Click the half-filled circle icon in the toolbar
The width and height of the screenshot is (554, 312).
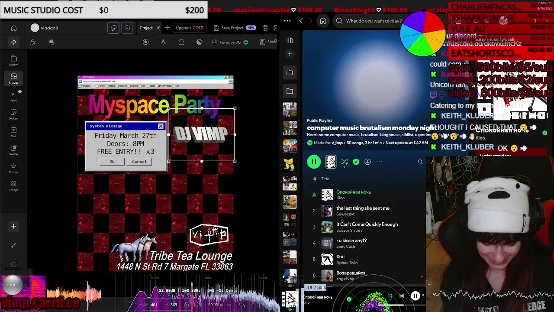click(200, 42)
